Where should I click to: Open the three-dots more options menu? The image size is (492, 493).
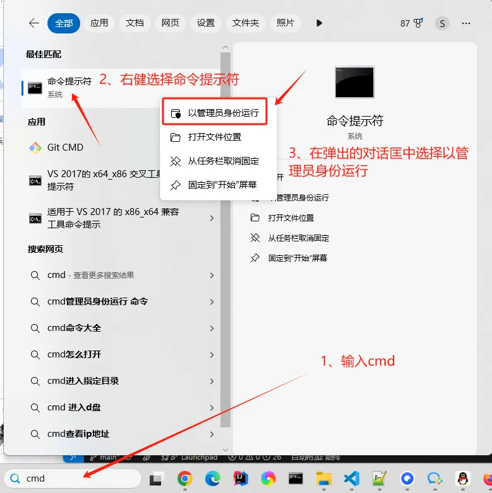point(466,23)
